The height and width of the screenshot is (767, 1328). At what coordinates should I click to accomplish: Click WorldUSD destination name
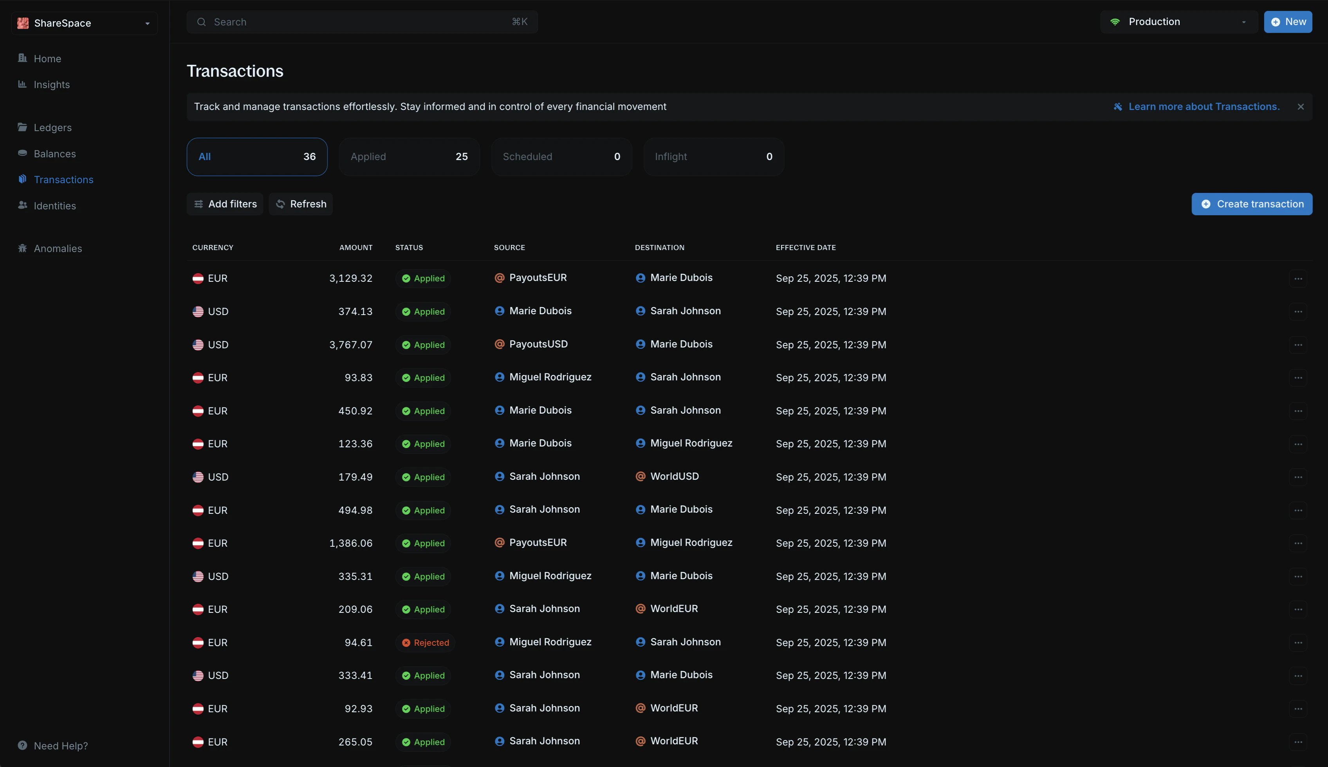pyautogui.click(x=674, y=476)
